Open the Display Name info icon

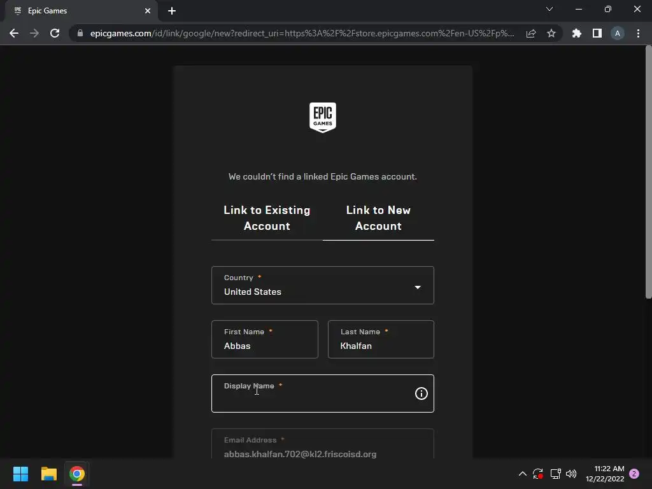(421, 393)
